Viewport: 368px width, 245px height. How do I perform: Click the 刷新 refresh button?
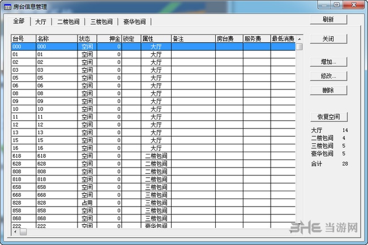(328, 19)
